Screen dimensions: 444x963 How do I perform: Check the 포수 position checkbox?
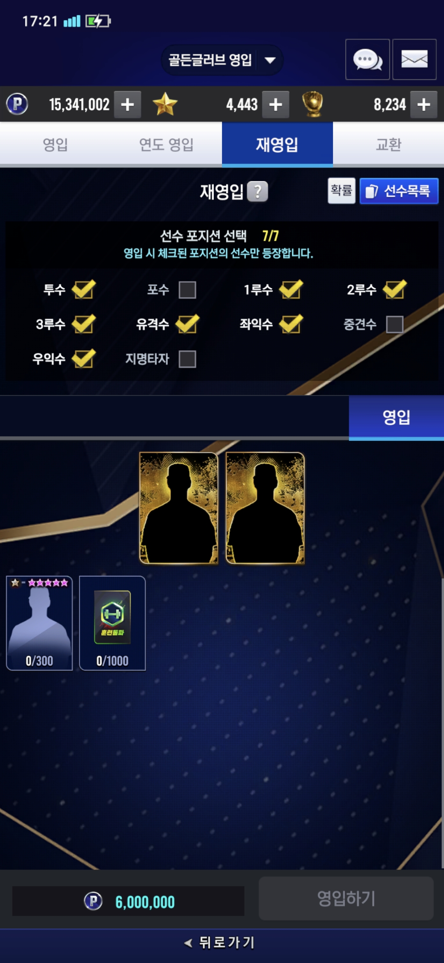click(187, 290)
